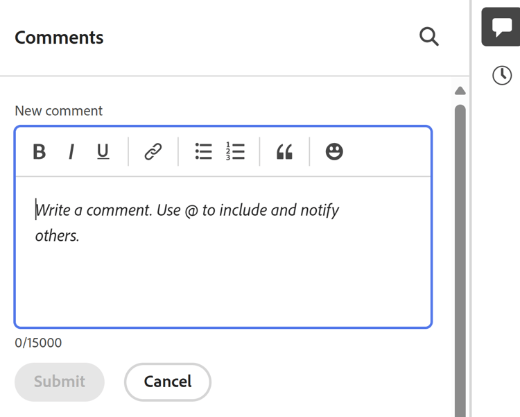
Task: Click the Comments heading
Action: pyautogui.click(x=59, y=37)
